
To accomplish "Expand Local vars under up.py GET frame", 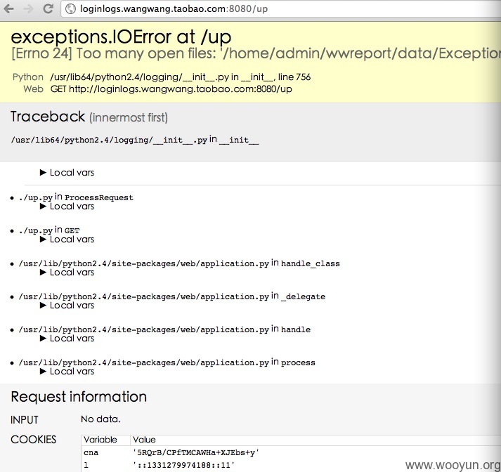I will click(x=67, y=240).
